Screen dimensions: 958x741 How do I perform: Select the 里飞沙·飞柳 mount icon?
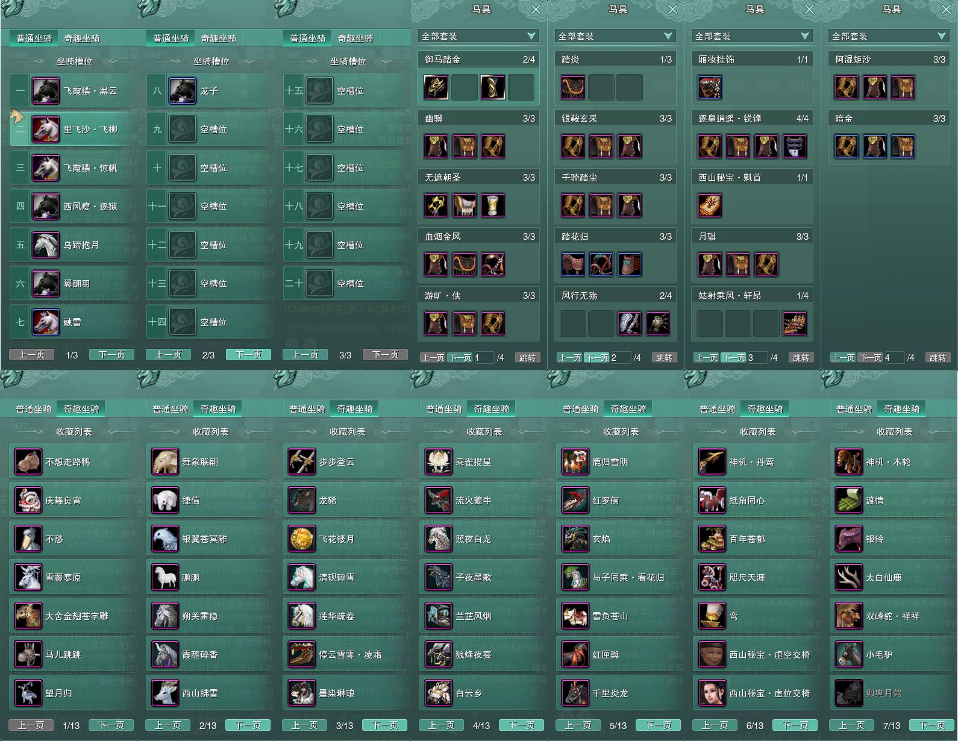[46, 129]
